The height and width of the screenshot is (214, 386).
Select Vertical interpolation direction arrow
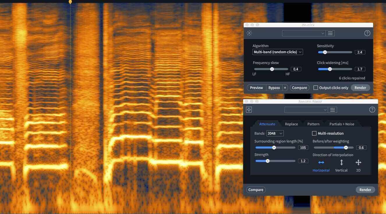point(341,163)
